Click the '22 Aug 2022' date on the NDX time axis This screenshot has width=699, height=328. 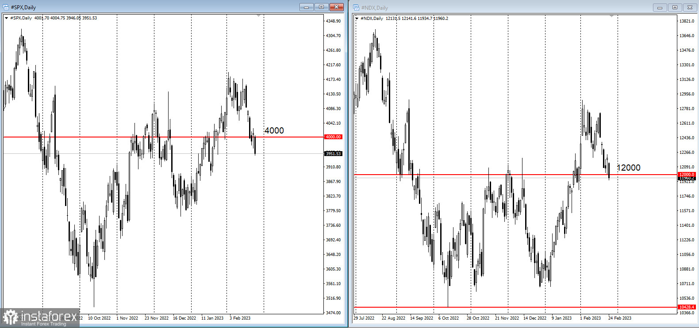[x=393, y=318]
